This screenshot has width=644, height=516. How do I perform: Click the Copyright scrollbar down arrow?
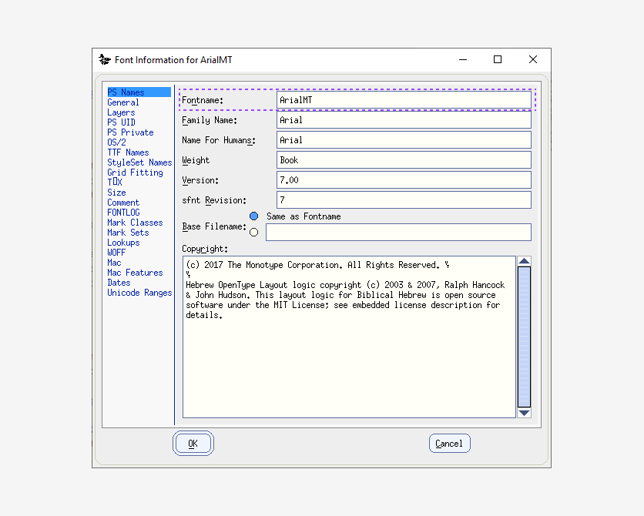pos(525,414)
